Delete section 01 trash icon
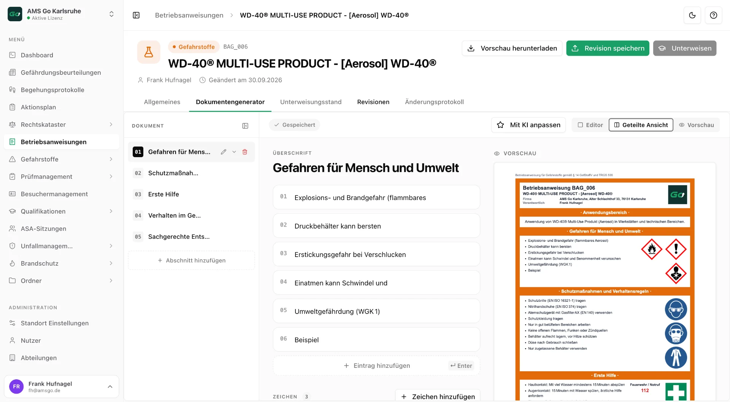730x402 pixels. pos(245,152)
